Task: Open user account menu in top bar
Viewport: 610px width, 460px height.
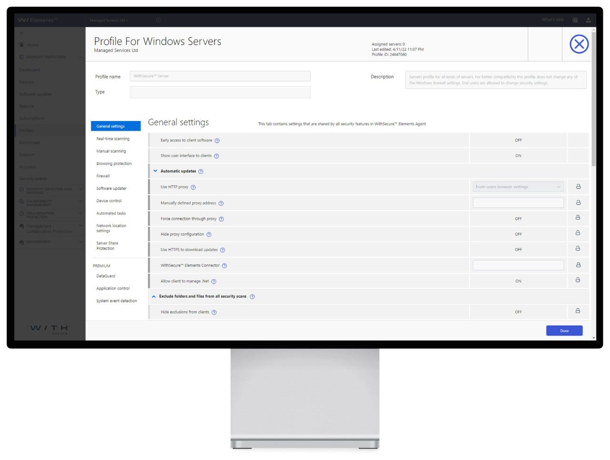Action: [x=588, y=20]
